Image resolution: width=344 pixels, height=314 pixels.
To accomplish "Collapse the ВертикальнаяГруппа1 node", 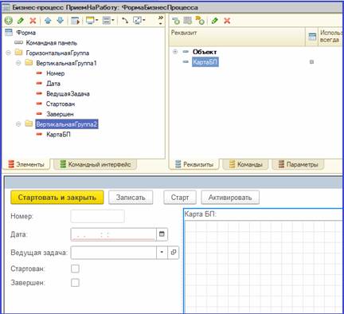I will coord(18,63).
